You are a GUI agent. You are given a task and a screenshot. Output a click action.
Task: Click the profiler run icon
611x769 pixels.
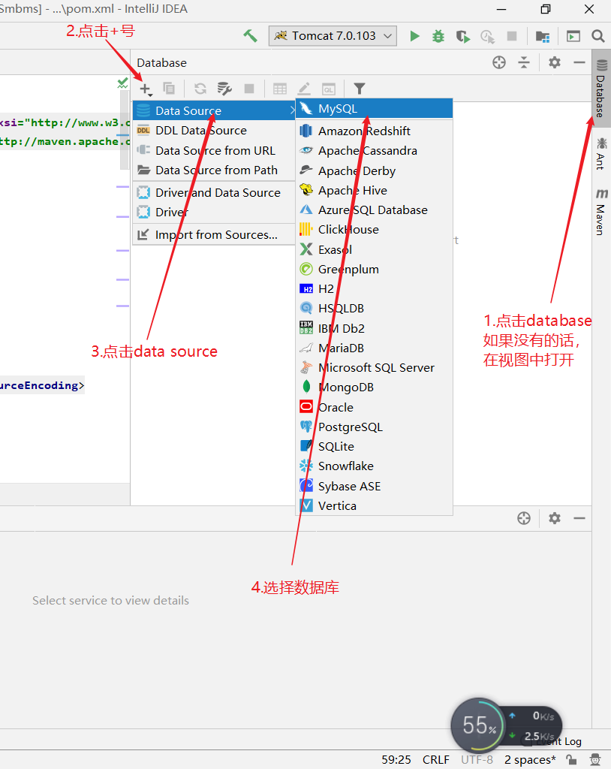point(487,36)
